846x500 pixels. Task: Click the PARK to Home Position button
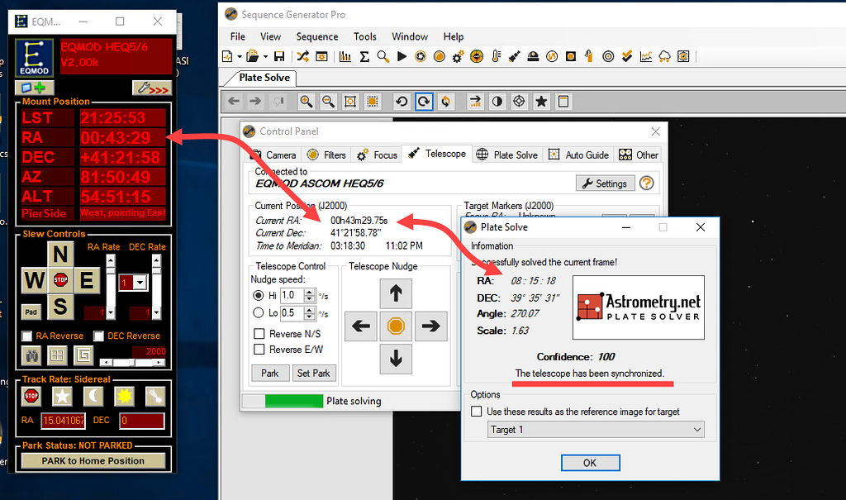(x=93, y=460)
